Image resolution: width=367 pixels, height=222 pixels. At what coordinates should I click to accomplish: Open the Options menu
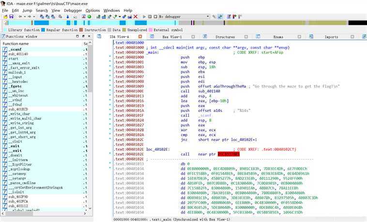click(x=92, y=11)
